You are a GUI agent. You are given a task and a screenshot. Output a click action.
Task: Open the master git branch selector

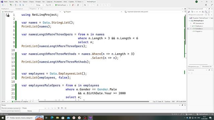point(190,114)
